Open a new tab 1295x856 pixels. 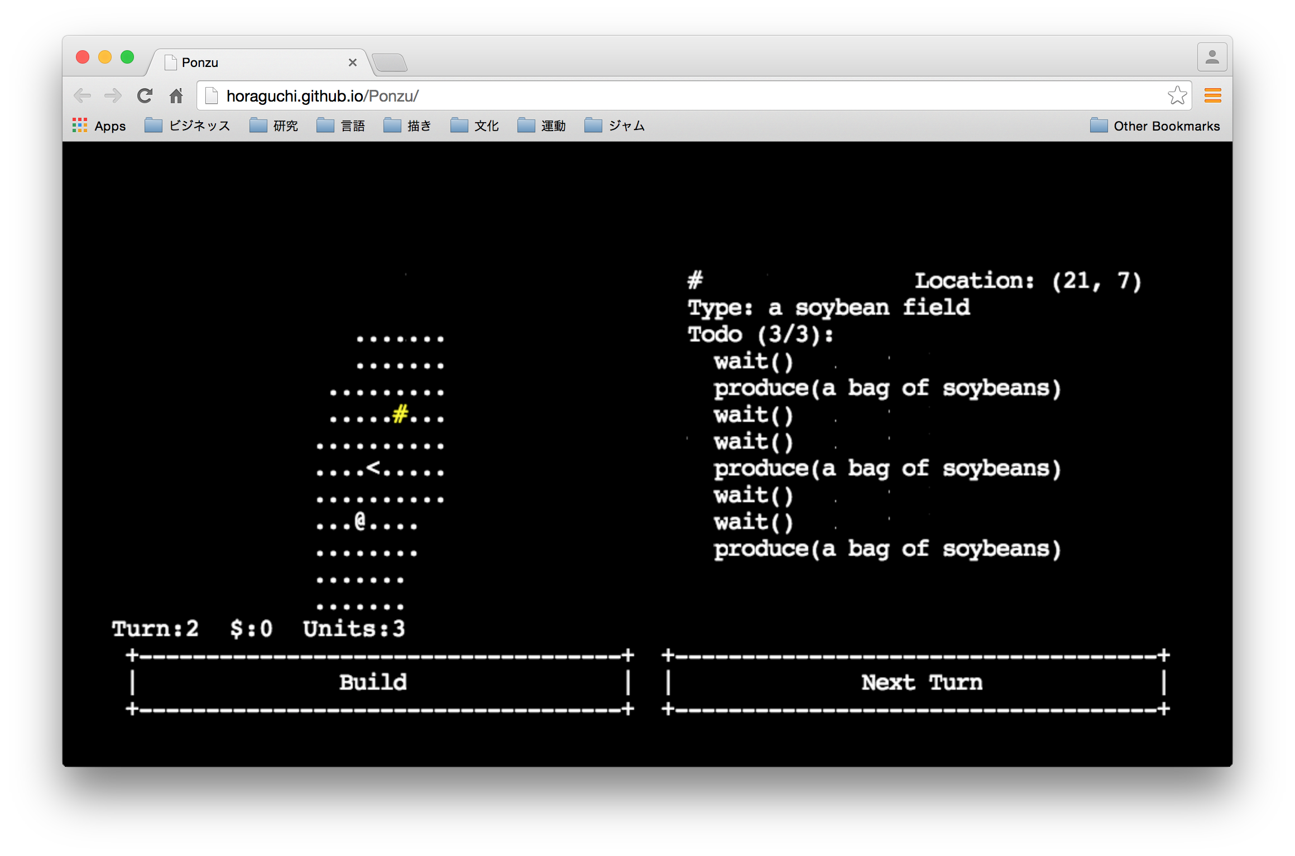pos(390,62)
